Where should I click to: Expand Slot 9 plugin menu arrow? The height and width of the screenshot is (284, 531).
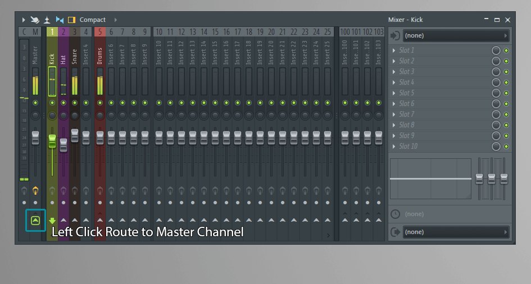[x=394, y=136]
